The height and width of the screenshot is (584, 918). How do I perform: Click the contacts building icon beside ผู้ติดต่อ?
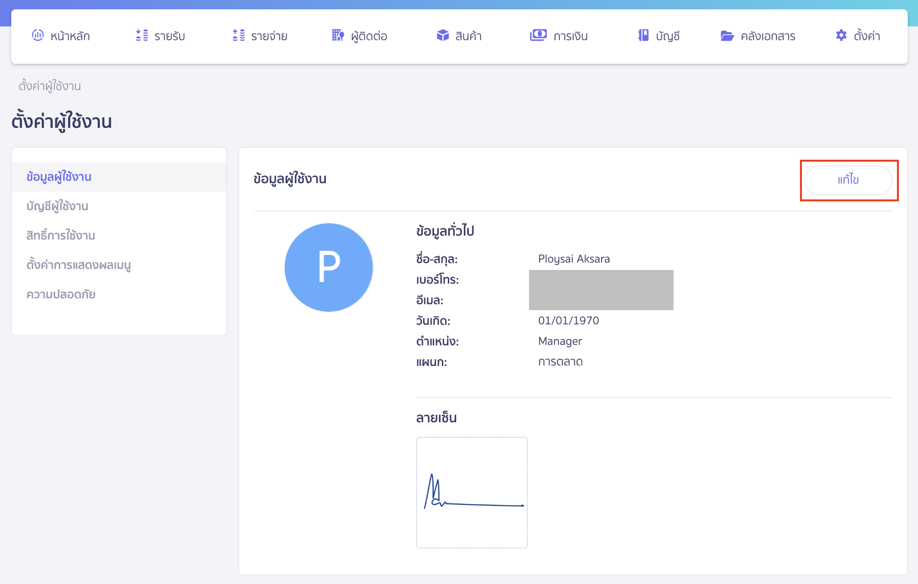click(x=338, y=35)
